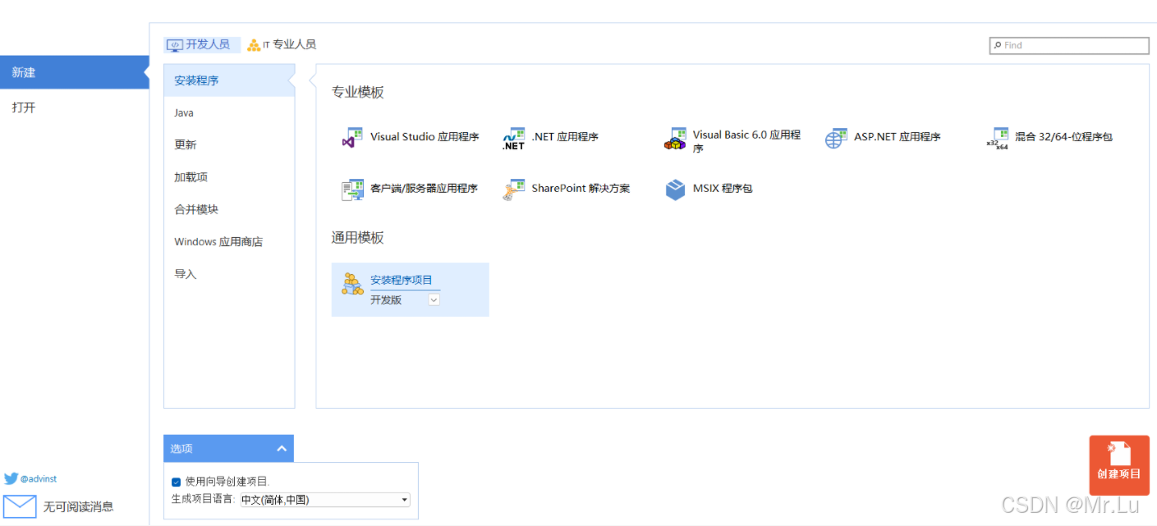The width and height of the screenshot is (1157, 526).
Task: Click 无可阅读消息 text
Action: [78, 507]
